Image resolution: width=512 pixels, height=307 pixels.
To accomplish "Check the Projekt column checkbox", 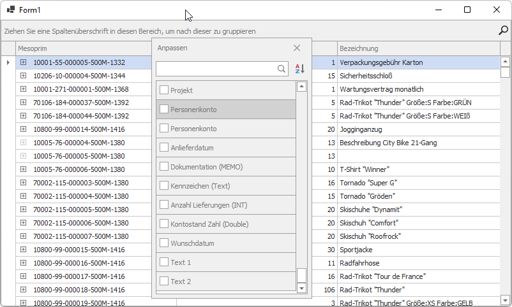I will [164, 90].
